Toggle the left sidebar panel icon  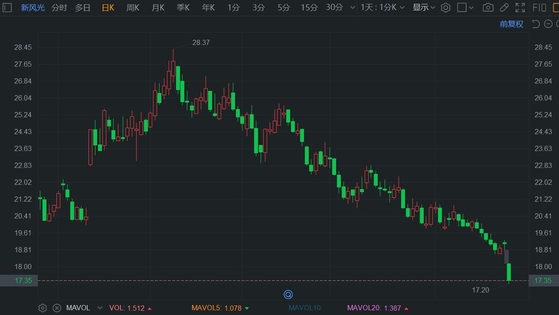[x=7, y=7]
